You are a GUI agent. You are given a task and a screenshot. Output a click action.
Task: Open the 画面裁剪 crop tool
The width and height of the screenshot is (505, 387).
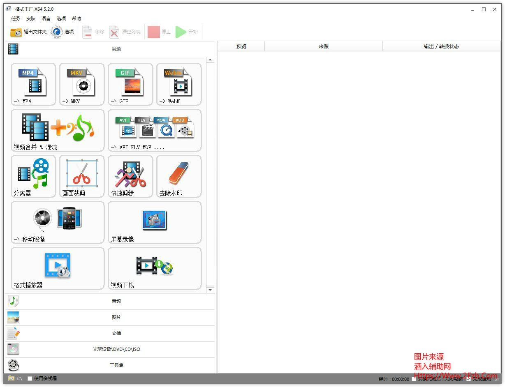[81, 176]
